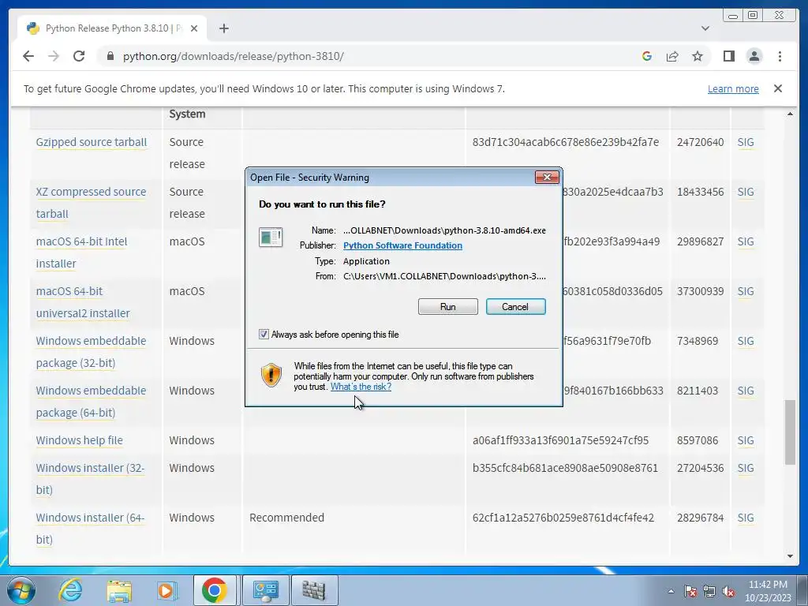808x606 pixels.
Task: Open the Control Panel taskbar icon
Action: tap(265, 590)
